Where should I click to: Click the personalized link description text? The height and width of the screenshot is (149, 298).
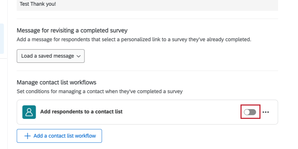pos(134,40)
